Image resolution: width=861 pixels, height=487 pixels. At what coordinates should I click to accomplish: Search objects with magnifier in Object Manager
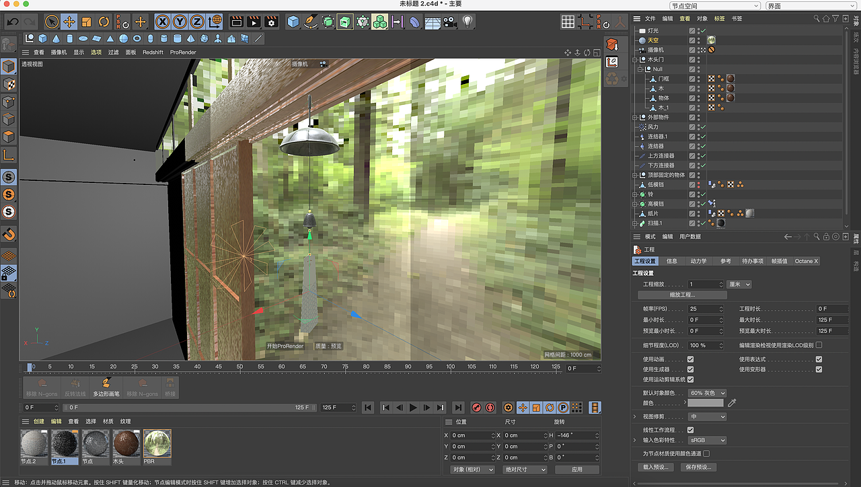point(817,18)
